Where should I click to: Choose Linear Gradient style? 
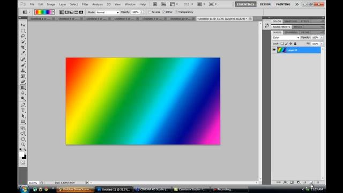click(62, 12)
